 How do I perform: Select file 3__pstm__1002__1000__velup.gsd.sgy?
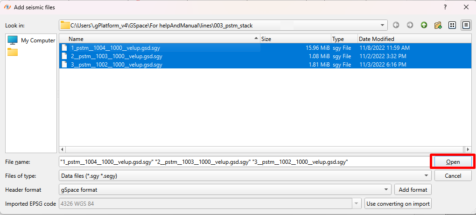pyautogui.click(x=117, y=65)
